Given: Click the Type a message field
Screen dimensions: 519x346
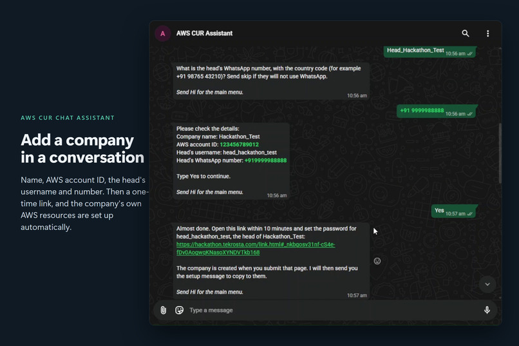Looking at the screenshot, I should point(334,311).
